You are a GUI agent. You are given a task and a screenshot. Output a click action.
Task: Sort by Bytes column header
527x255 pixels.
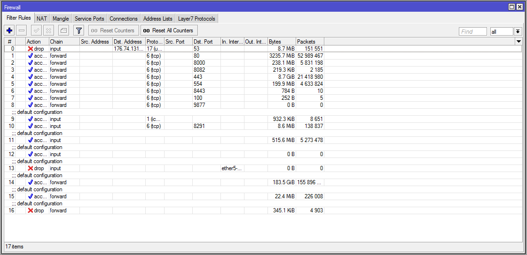(282, 42)
